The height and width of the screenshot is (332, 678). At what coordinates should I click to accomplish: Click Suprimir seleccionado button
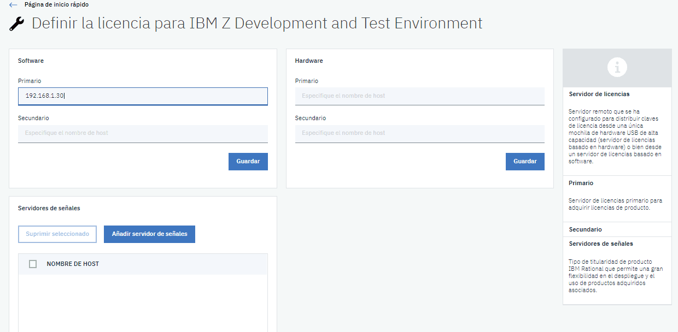tap(57, 234)
